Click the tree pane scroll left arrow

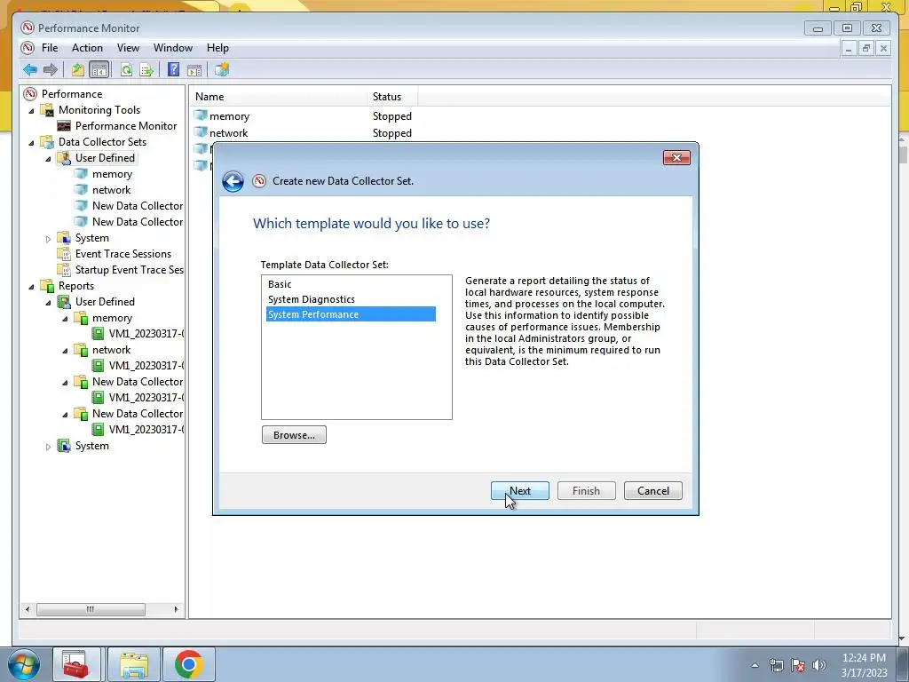click(x=28, y=609)
